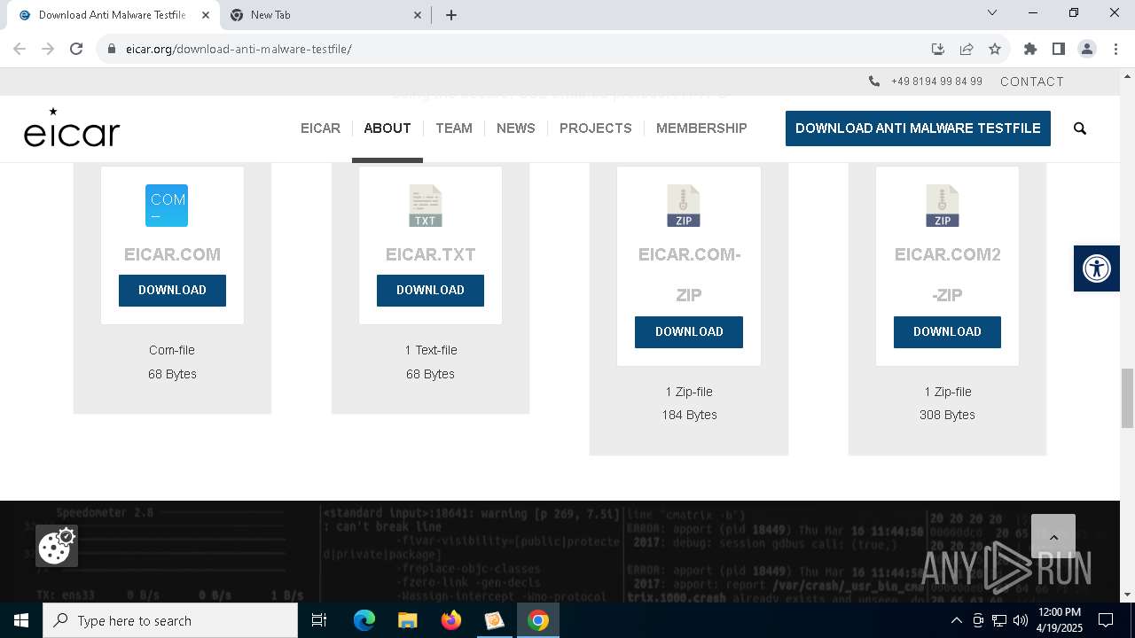Reload the eicar page

pos(76,49)
